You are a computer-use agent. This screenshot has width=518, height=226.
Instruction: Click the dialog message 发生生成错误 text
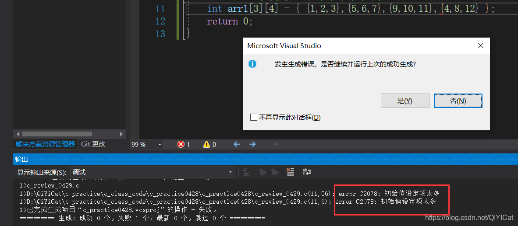coord(345,64)
